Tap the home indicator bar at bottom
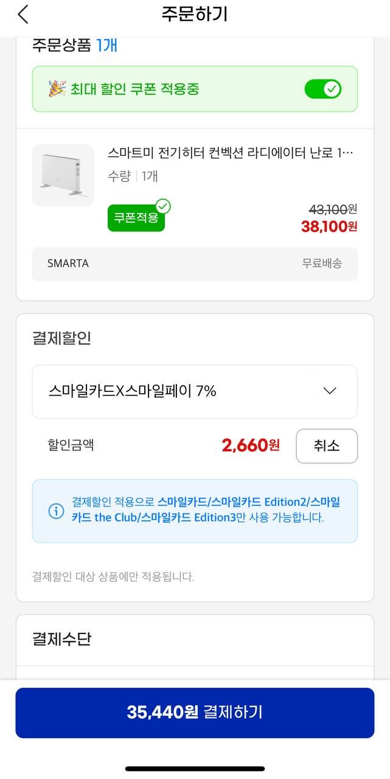The height and width of the screenshot is (779, 390). pyautogui.click(x=195, y=769)
